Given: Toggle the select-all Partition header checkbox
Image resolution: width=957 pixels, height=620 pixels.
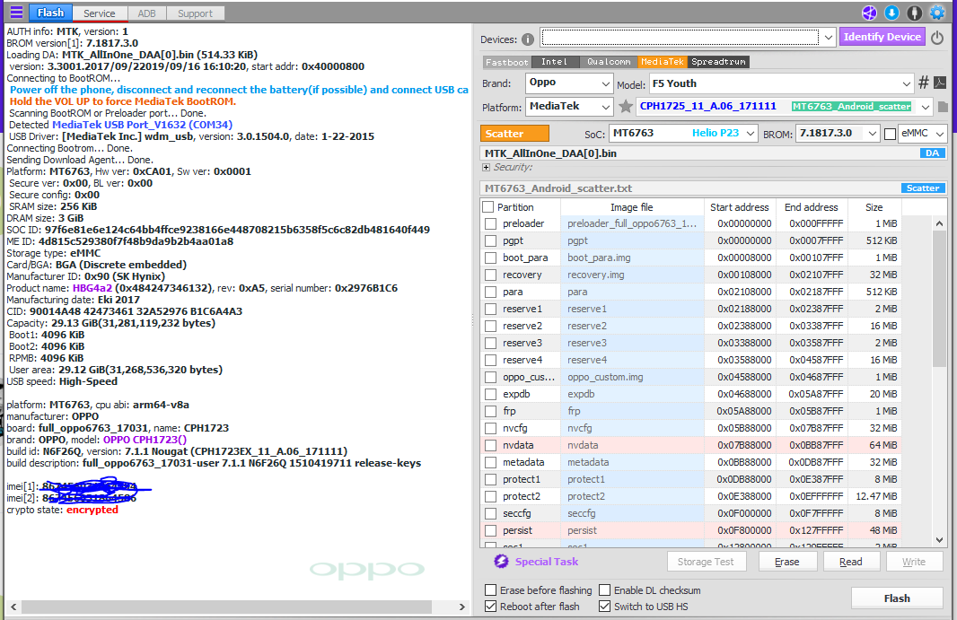Looking at the screenshot, I should point(488,207).
